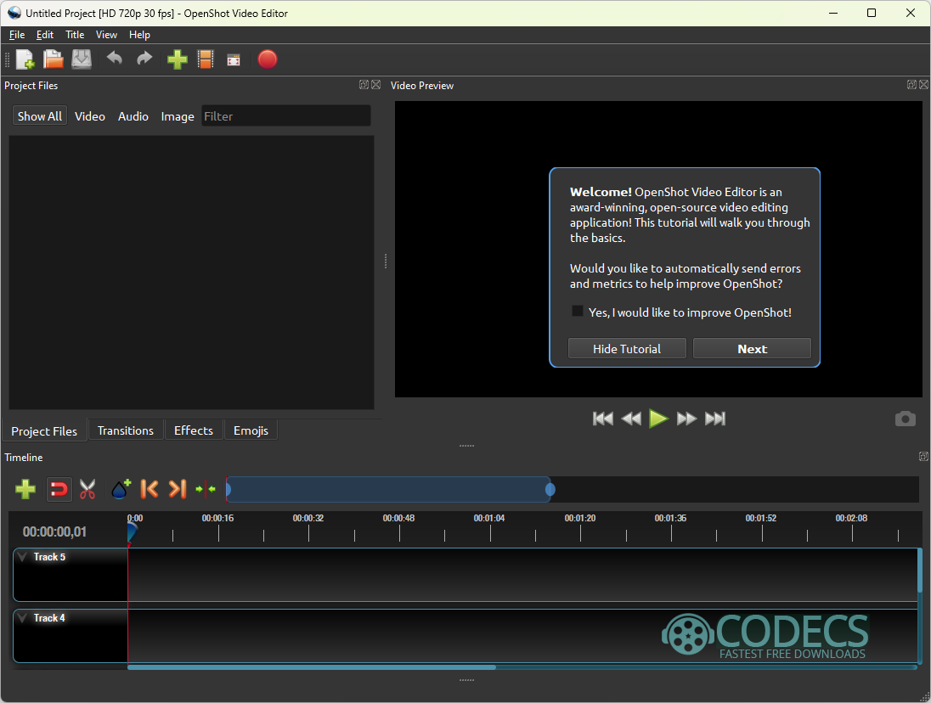This screenshot has width=931, height=703.
Task: Filter project files by Video
Action: [90, 116]
